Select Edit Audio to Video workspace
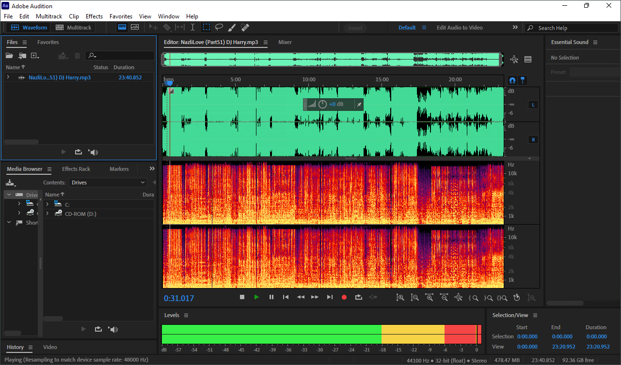The image size is (621, 365). coord(460,28)
